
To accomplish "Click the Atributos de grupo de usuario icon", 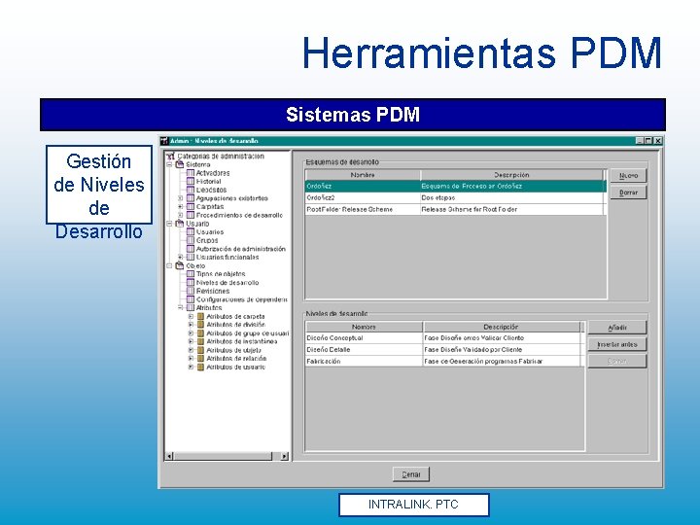I will pyautogui.click(x=201, y=333).
